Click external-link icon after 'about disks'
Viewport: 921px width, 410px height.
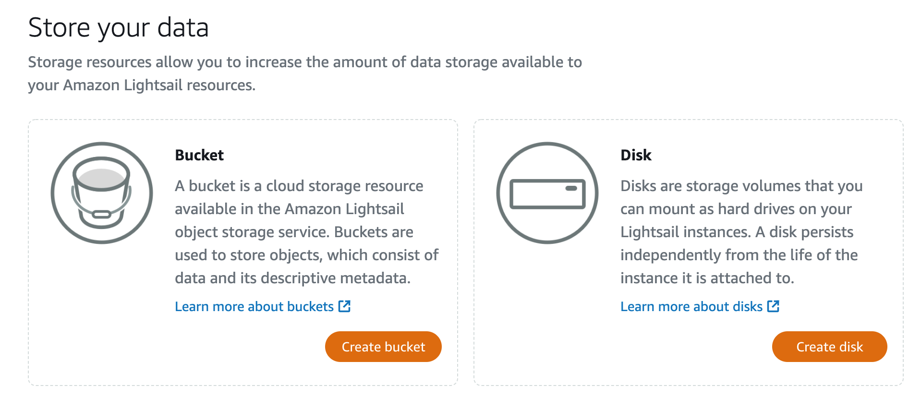[x=773, y=306]
